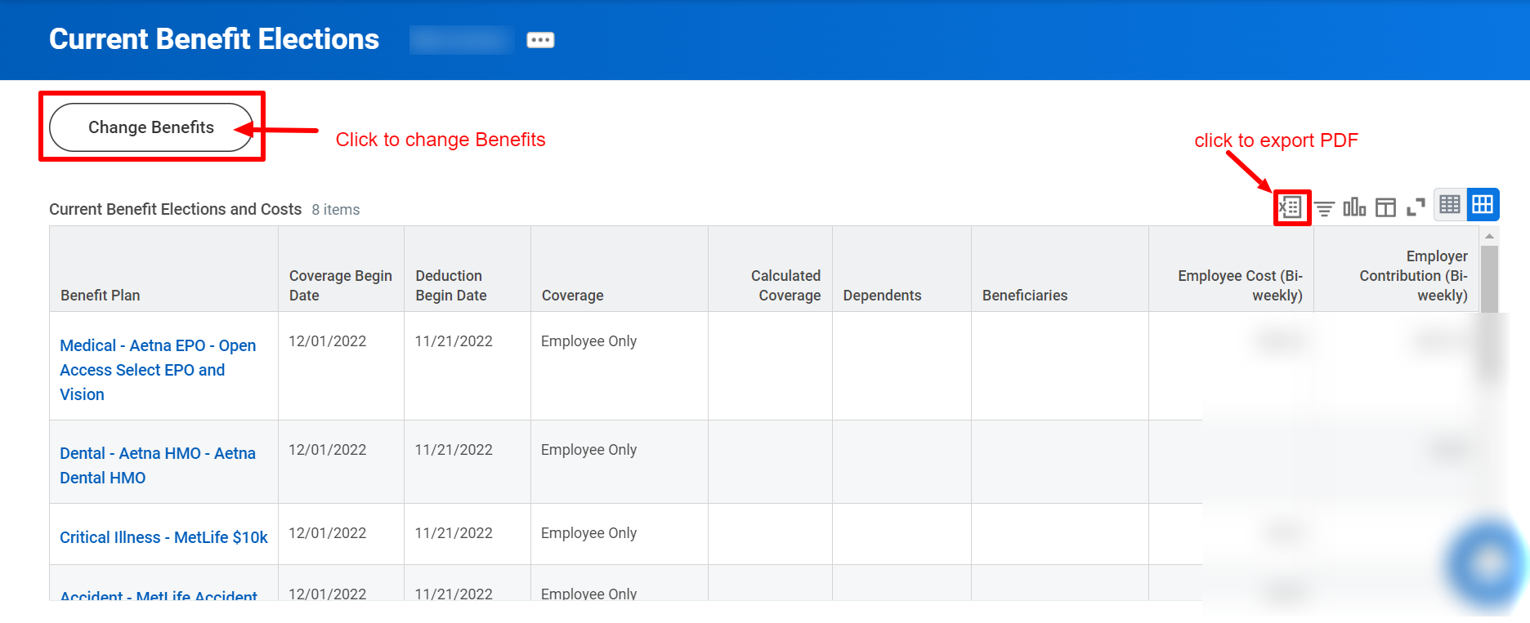1530x623 pixels.
Task: Click the Change Benefits button
Action: (x=151, y=127)
